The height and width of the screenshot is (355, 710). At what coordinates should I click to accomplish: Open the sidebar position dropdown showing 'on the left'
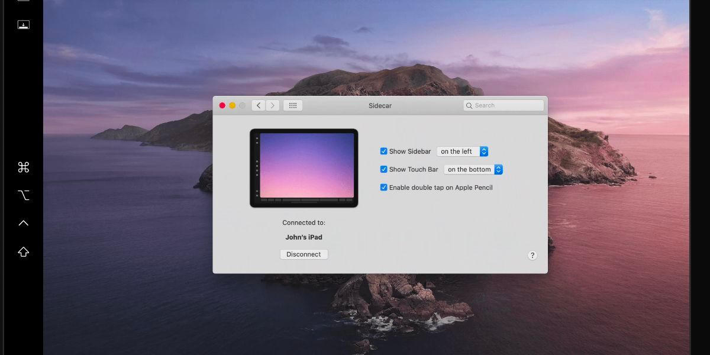pyautogui.click(x=463, y=151)
